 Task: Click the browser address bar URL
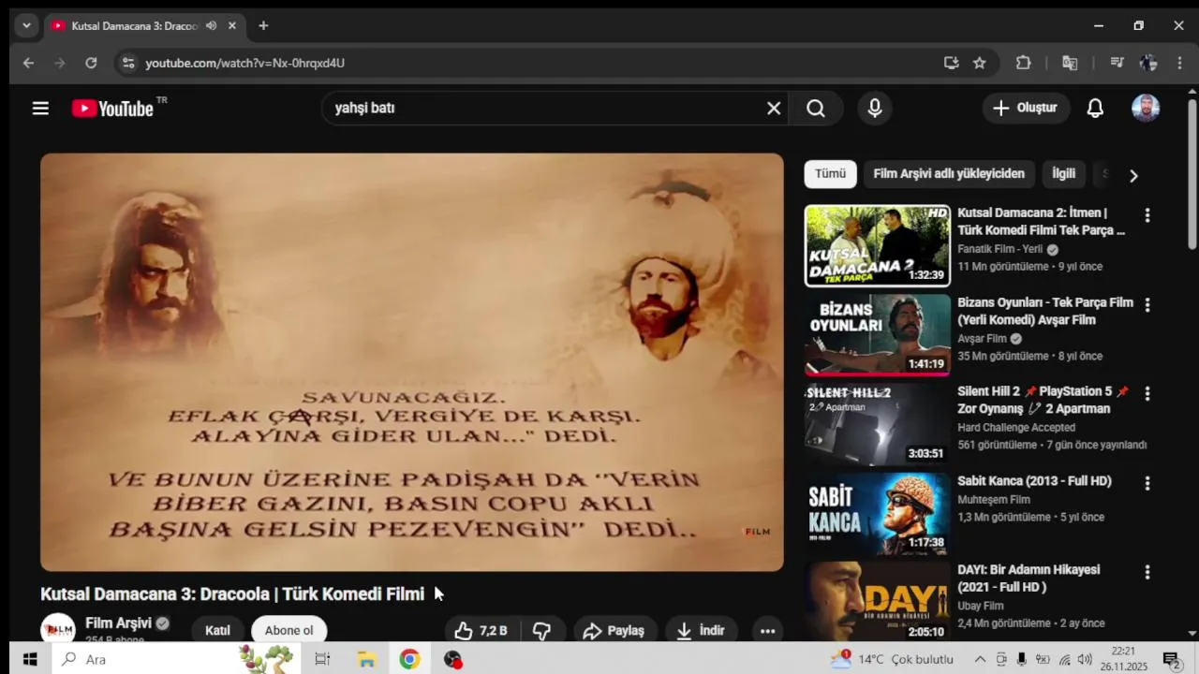(x=245, y=63)
